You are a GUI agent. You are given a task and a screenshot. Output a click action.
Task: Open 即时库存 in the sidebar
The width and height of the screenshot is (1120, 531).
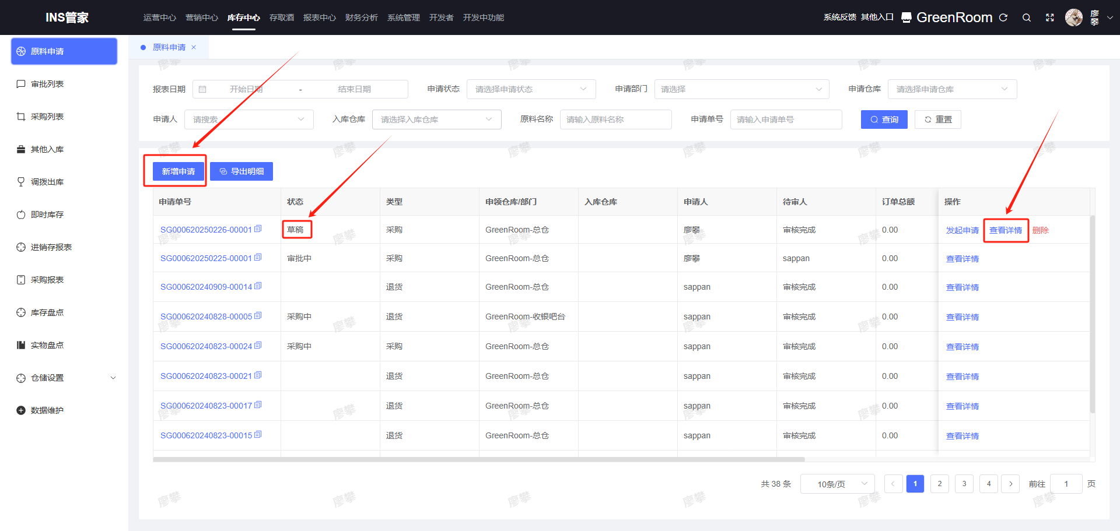pyautogui.click(x=64, y=214)
